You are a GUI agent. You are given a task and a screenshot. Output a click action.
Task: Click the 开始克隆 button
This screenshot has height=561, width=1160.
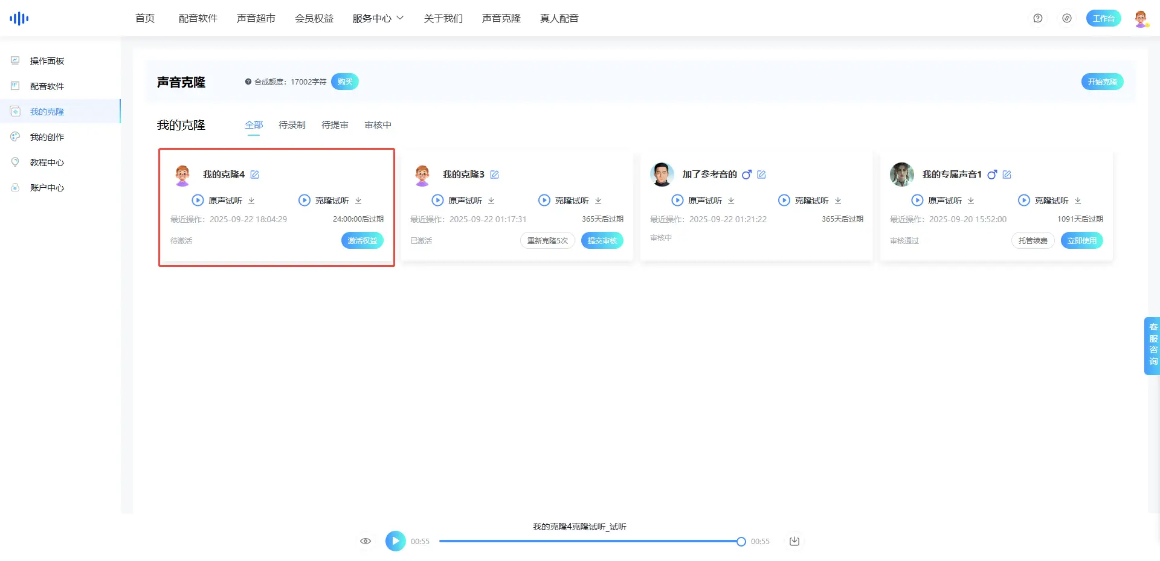coord(1101,82)
